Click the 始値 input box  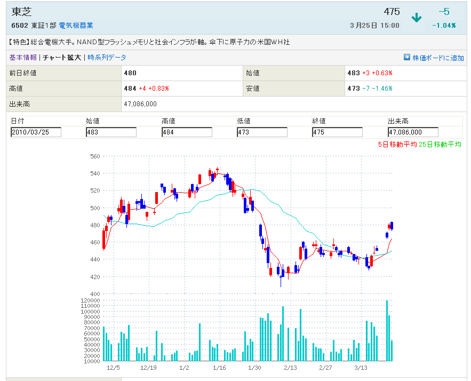click(111, 132)
